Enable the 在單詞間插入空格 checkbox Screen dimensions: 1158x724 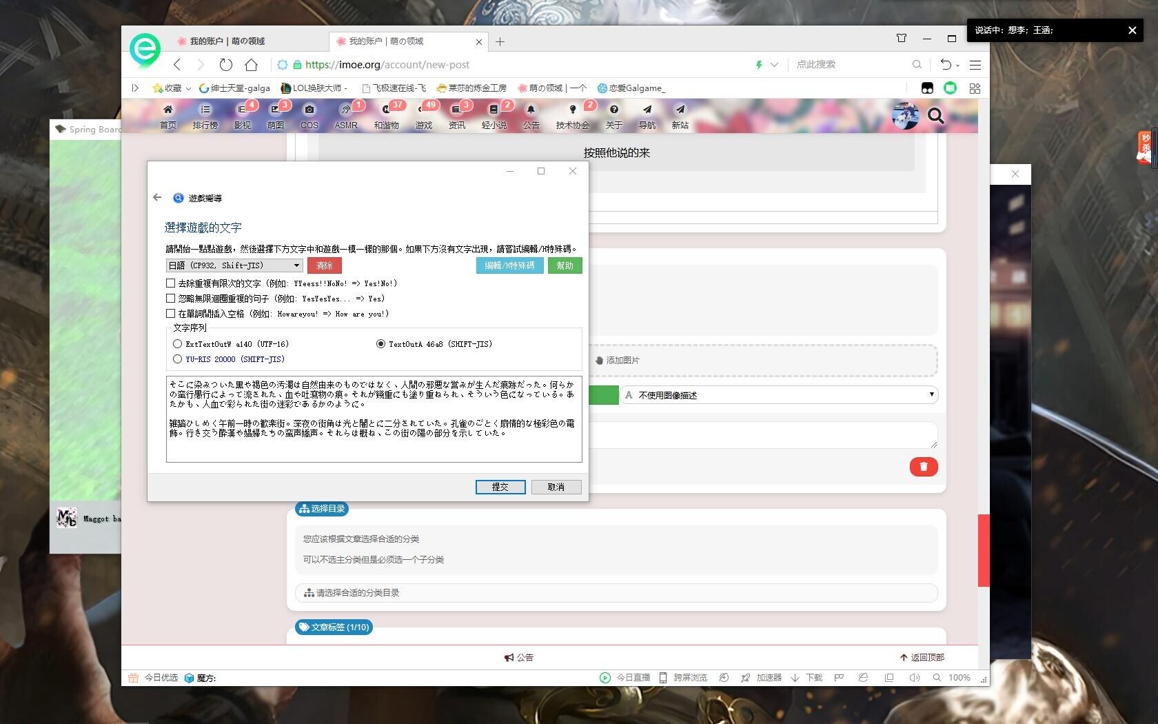click(170, 313)
